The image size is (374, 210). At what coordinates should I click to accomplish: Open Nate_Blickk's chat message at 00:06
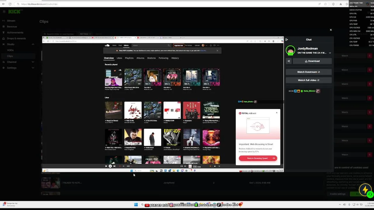coord(304,91)
